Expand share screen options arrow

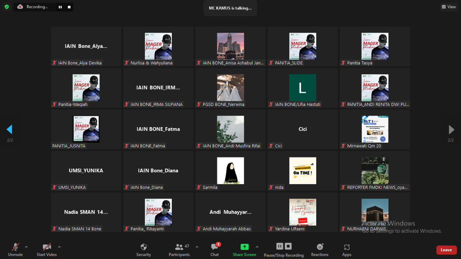click(257, 247)
